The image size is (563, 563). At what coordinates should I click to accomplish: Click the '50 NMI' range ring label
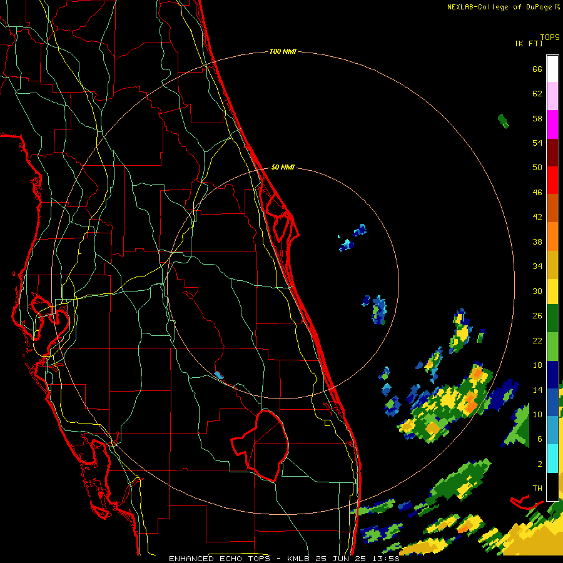coord(283,167)
